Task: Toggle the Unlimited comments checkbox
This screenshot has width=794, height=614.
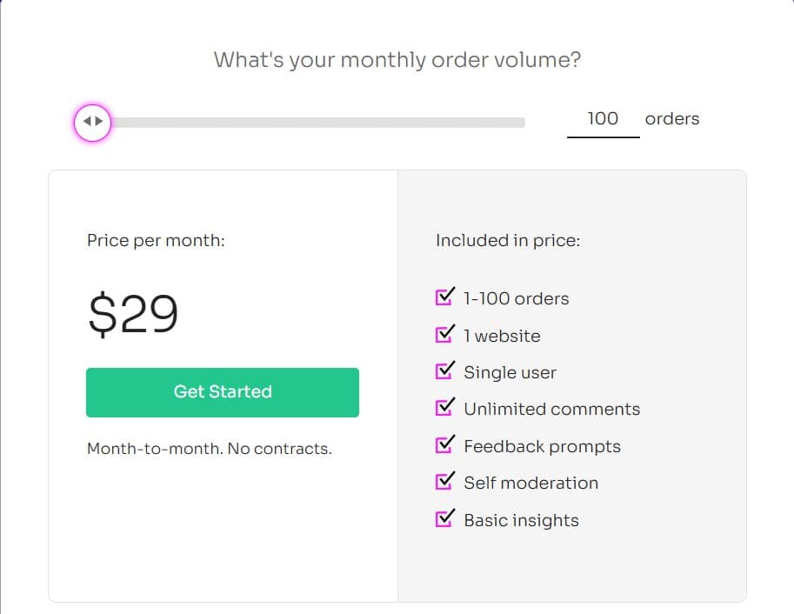Action: coord(443,408)
